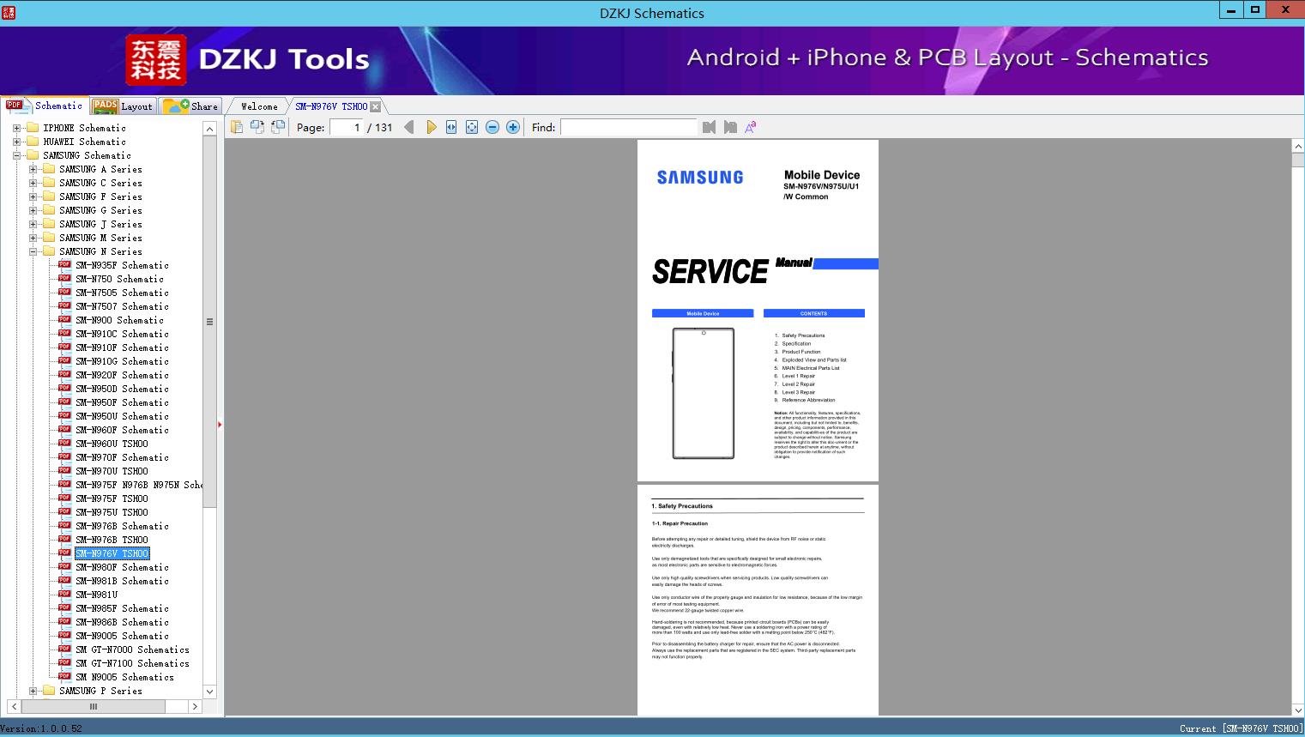Click the Find text field

tap(628, 127)
